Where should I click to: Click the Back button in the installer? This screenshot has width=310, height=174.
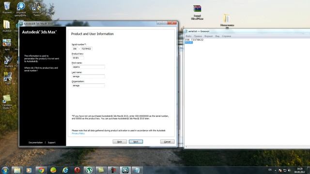(120, 142)
